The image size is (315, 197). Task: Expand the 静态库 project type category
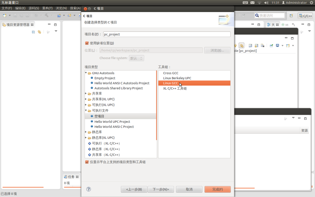86,132
